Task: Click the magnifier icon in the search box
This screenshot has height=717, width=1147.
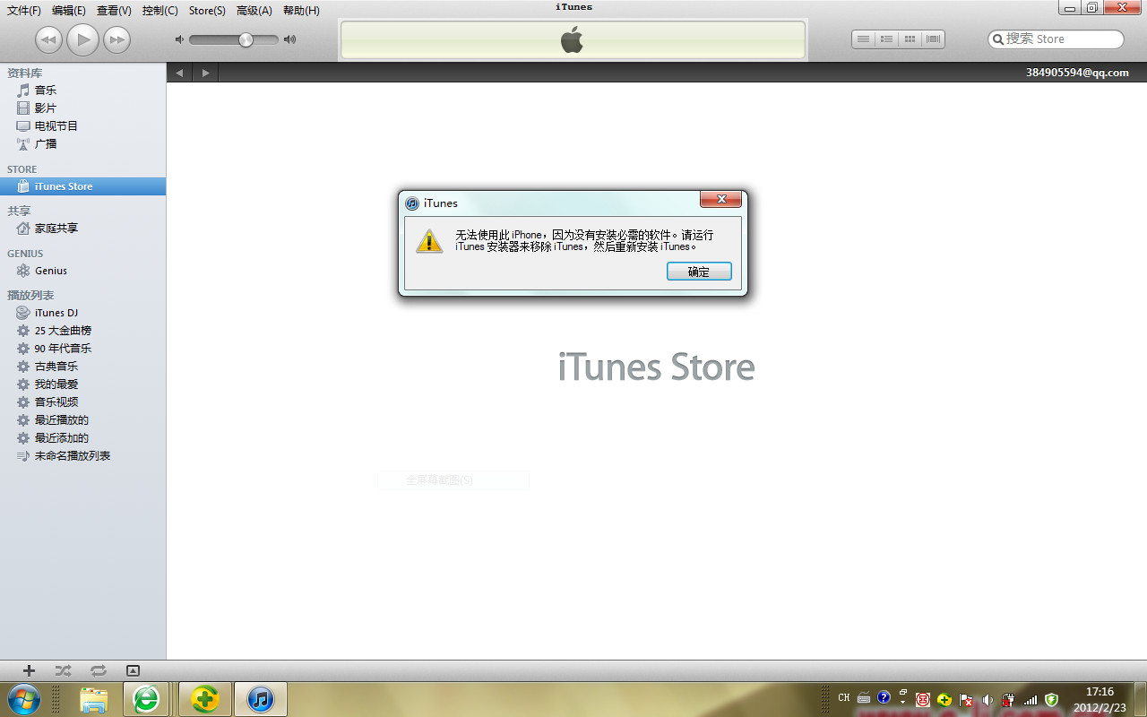Action: point(997,39)
